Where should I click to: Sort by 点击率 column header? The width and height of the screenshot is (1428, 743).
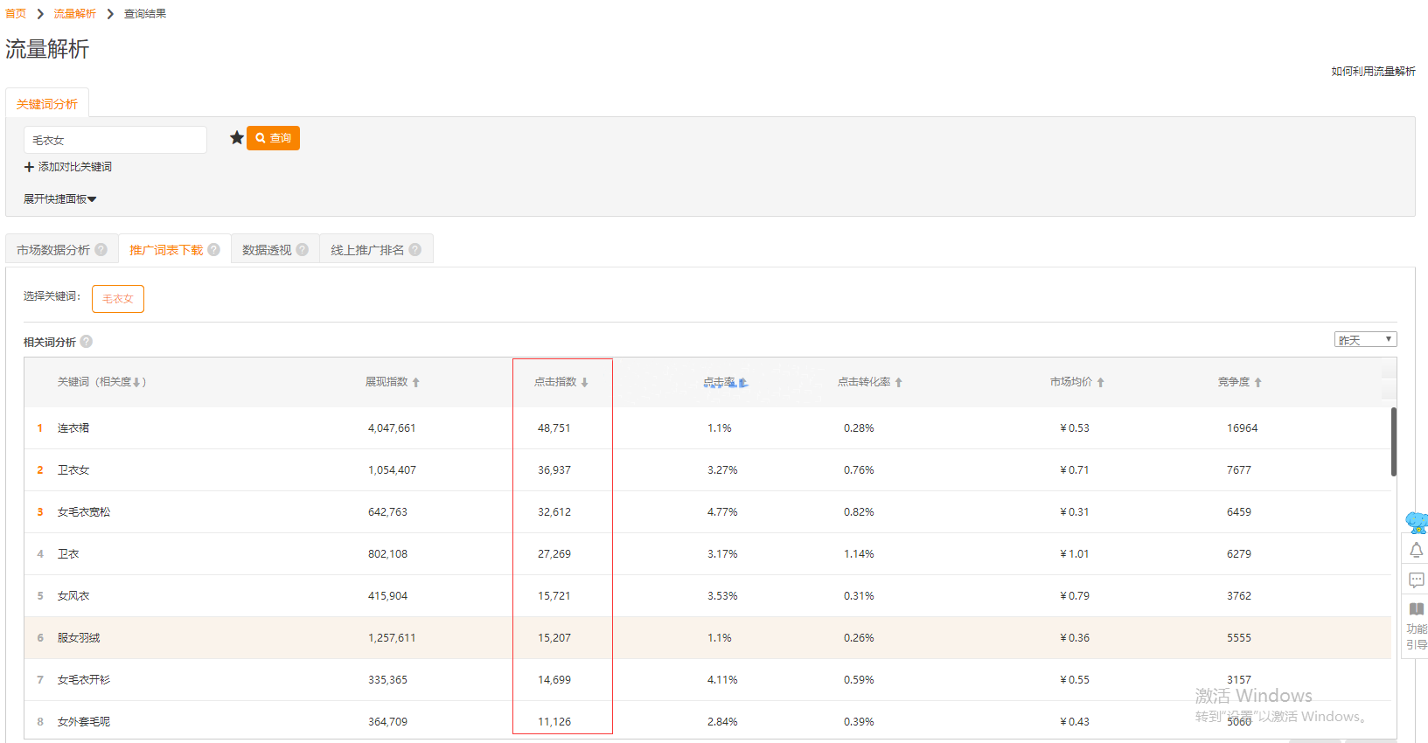(x=725, y=382)
